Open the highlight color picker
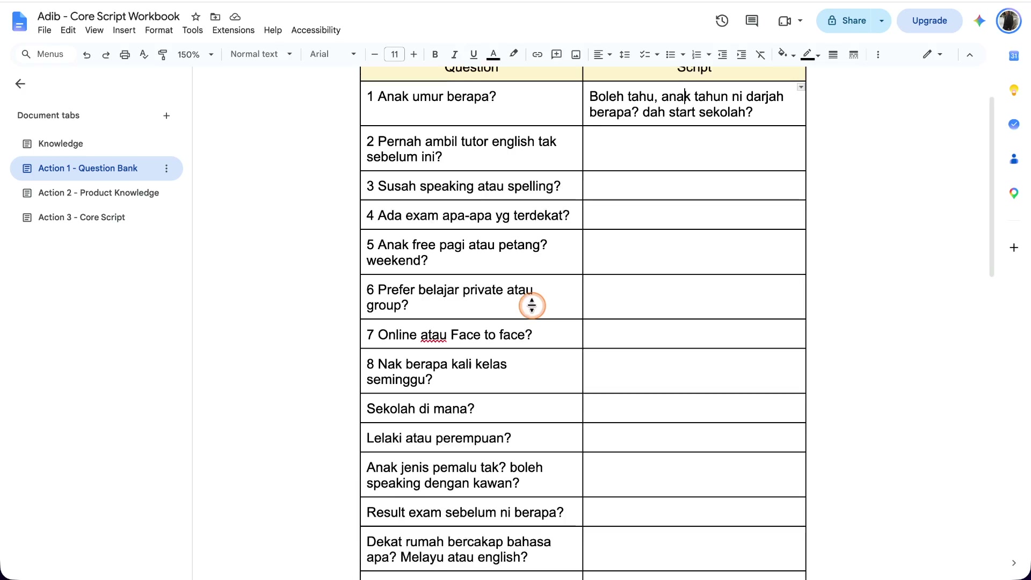 514,54
